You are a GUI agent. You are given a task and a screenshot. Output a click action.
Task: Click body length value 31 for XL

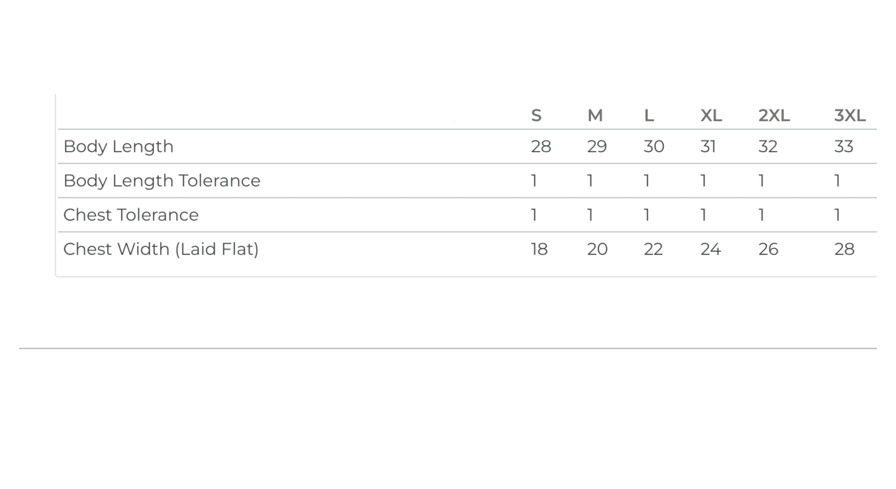tap(708, 147)
